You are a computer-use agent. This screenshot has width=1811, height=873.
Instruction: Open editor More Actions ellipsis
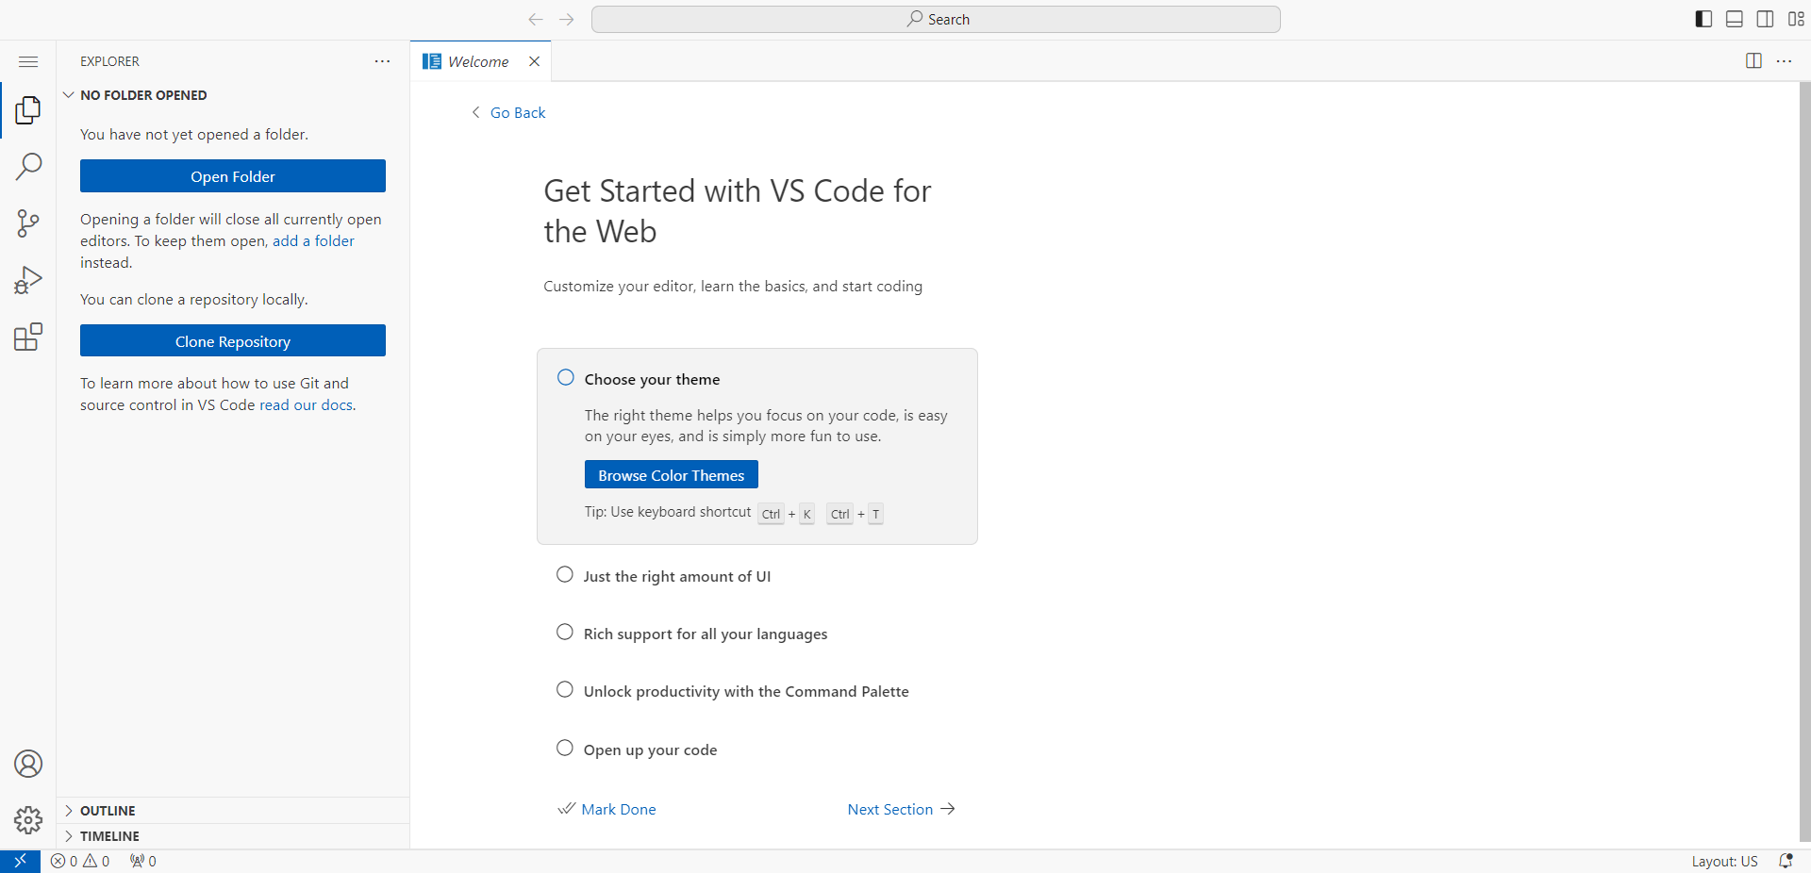click(1784, 61)
